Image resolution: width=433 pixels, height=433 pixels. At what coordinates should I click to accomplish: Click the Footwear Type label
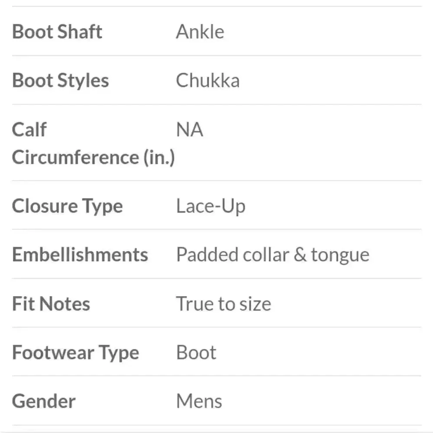pyautogui.click(x=75, y=352)
